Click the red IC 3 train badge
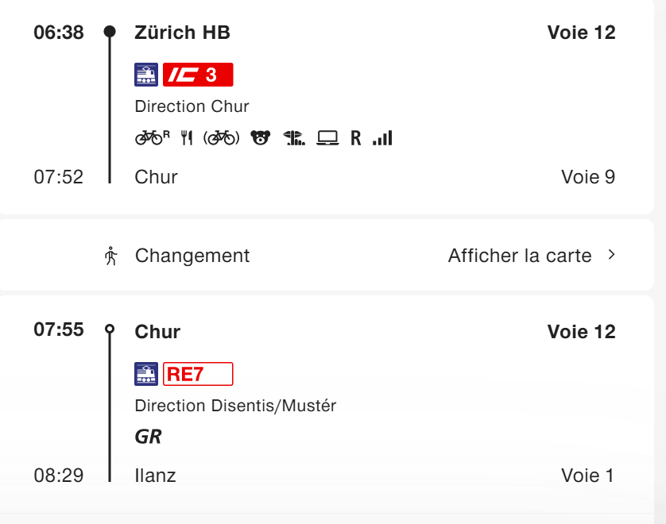This screenshot has height=524, width=666. coord(198,75)
